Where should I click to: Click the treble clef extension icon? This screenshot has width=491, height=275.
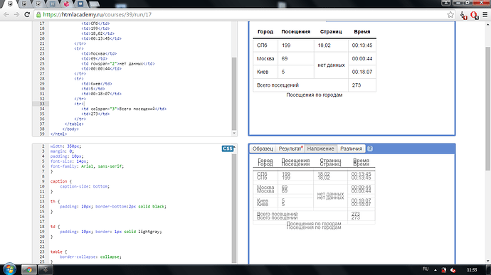click(463, 15)
